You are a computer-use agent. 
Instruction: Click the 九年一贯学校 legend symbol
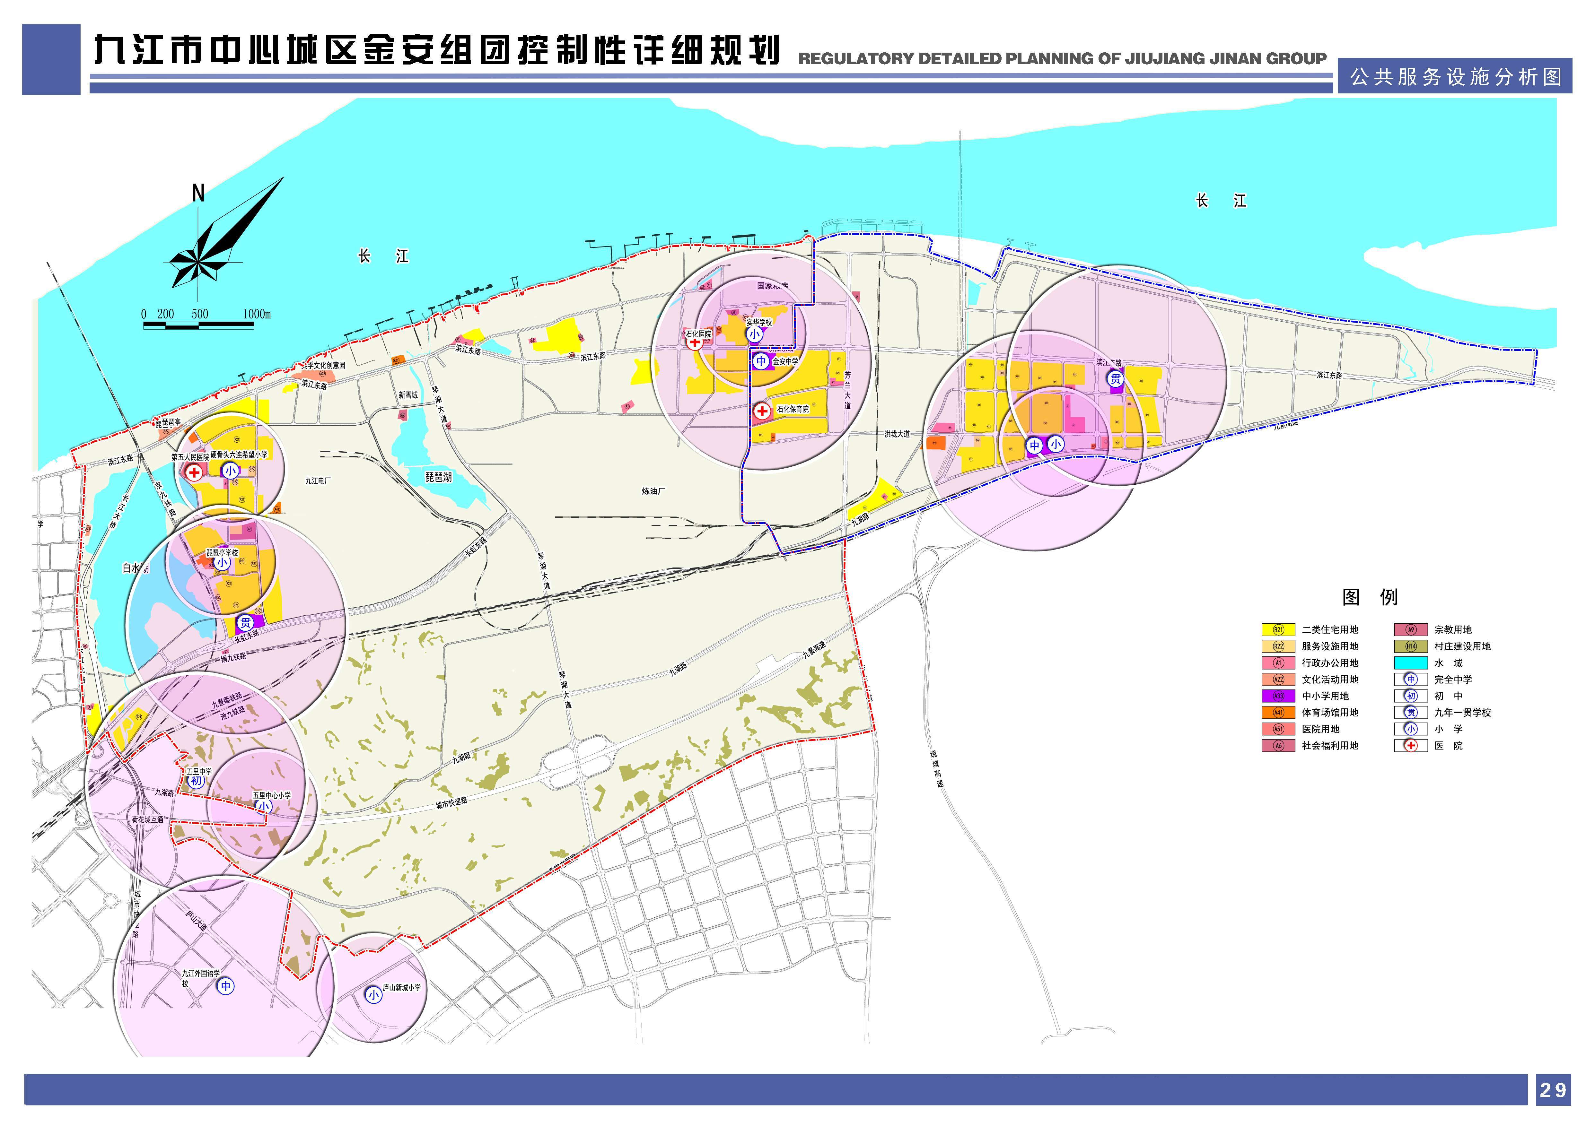(x=1411, y=713)
